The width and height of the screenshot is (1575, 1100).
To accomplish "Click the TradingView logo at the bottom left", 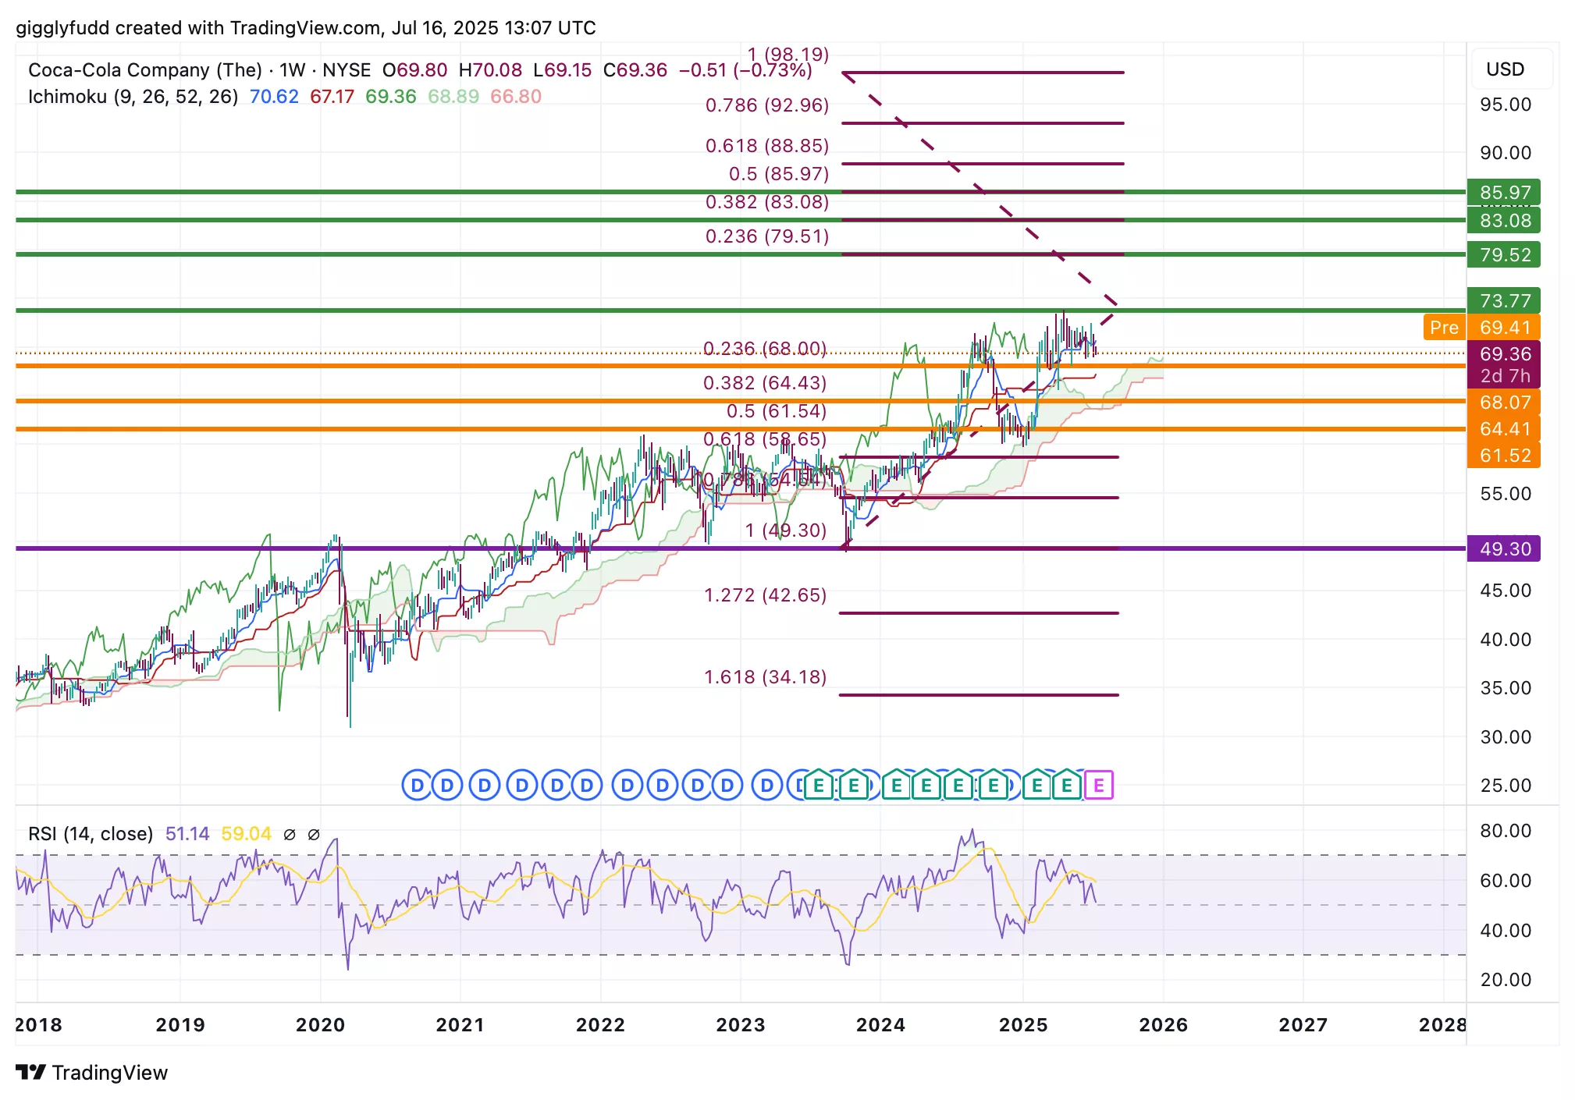I will pos(91,1073).
